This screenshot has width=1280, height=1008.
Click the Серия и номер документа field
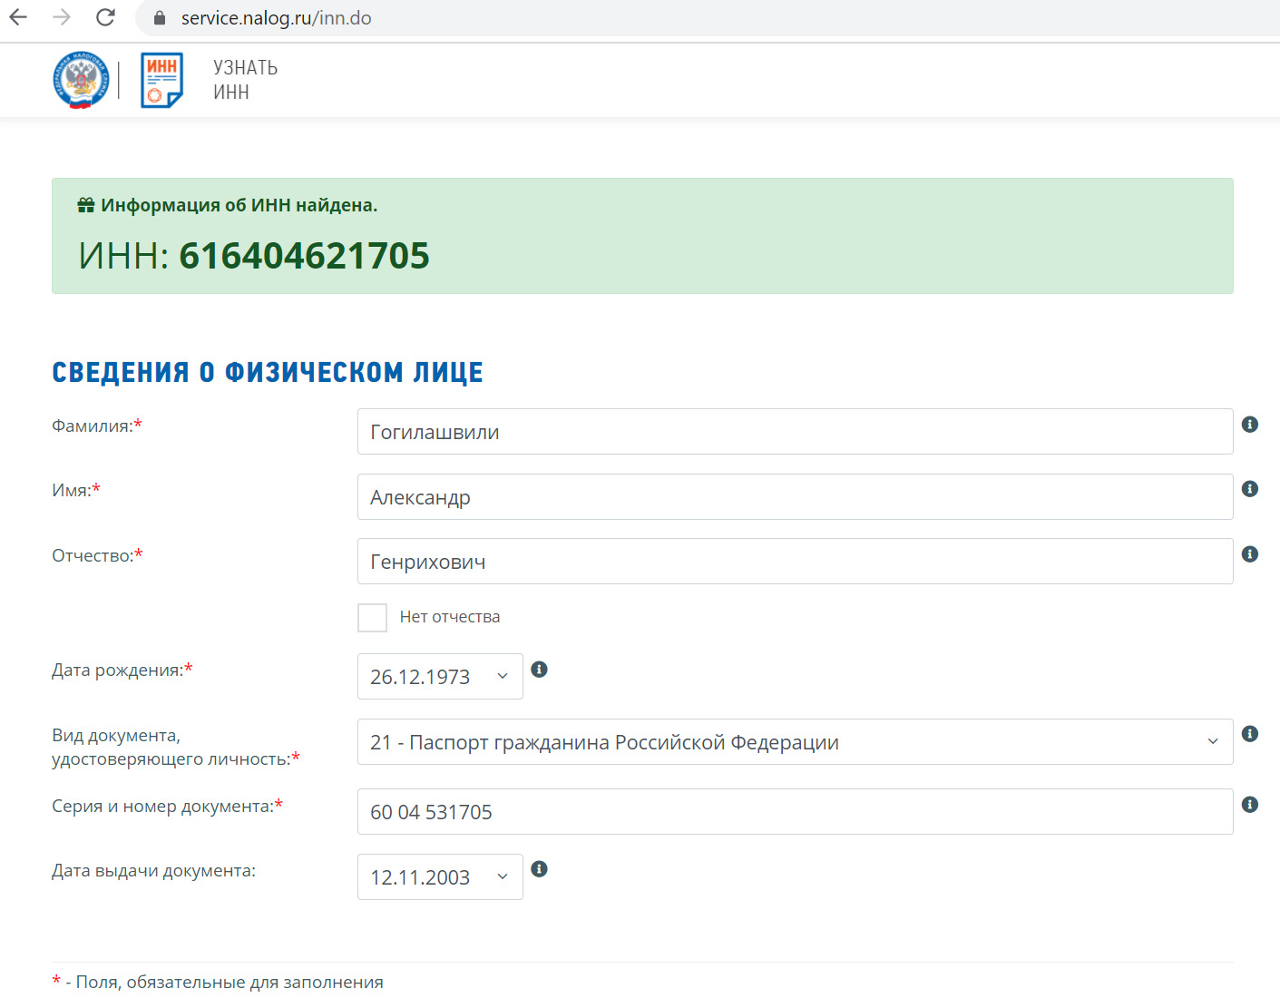click(x=794, y=812)
